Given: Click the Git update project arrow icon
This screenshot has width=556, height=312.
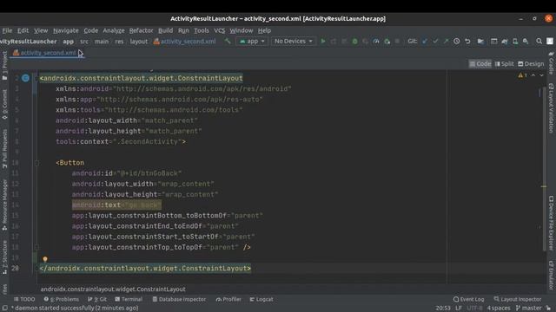Looking at the screenshot, I should (425, 42).
